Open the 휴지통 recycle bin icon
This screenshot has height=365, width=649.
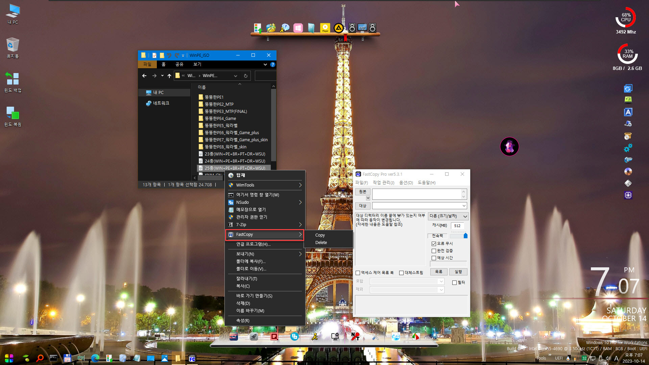[13, 48]
